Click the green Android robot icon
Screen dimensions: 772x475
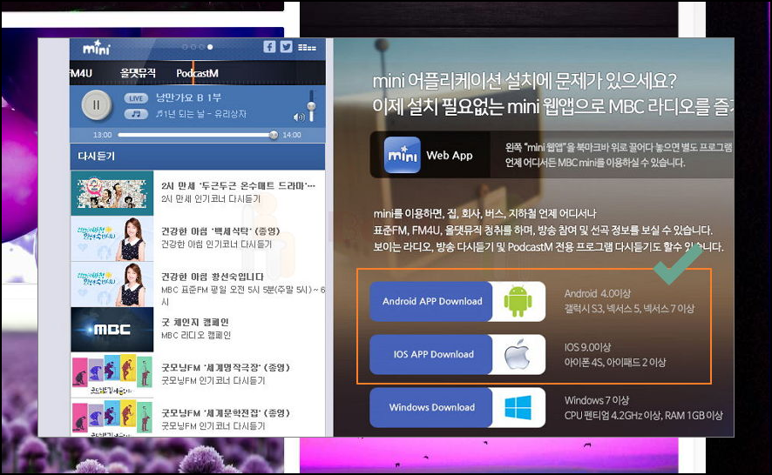pyautogui.click(x=518, y=301)
